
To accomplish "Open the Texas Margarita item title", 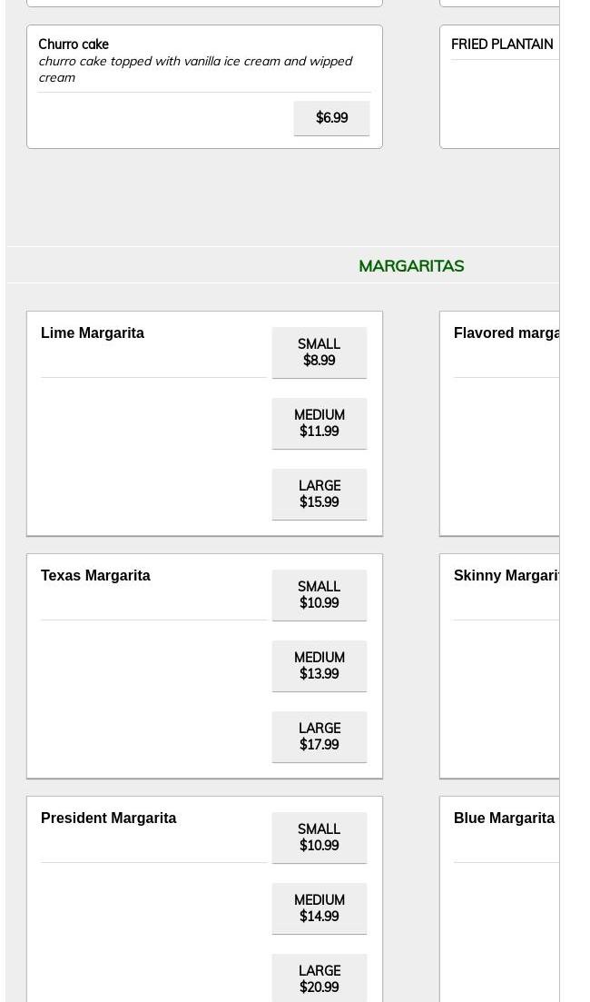I will tap(96, 575).
